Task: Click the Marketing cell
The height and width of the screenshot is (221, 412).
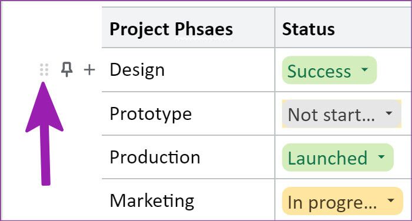Action: click(x=188, y=200)
